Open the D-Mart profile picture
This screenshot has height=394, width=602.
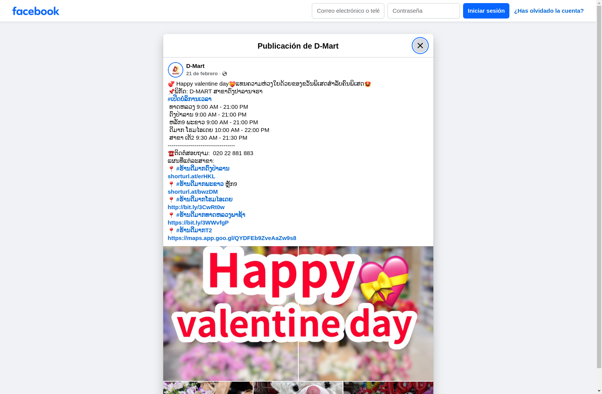coord(176,70)
